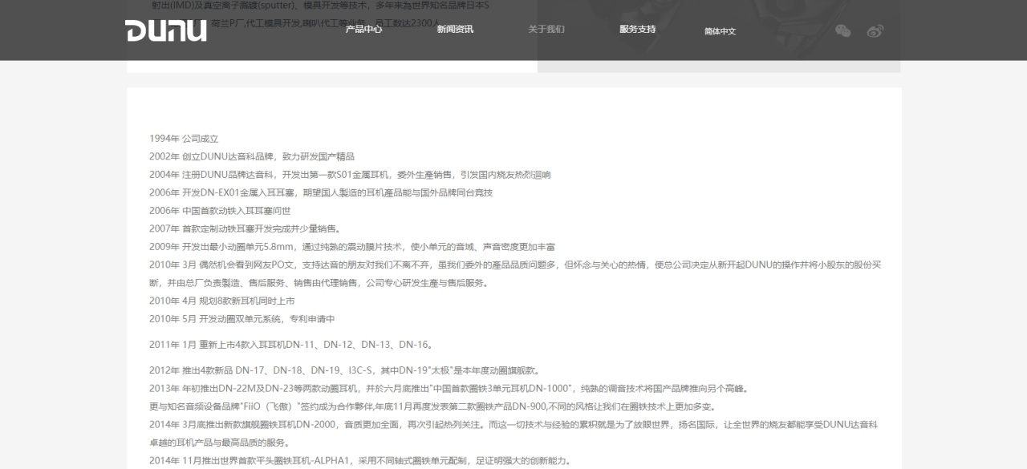1027x469 pixels.
Task: Click the line "1994年 公司成立"
Action: tap(184, 139)
